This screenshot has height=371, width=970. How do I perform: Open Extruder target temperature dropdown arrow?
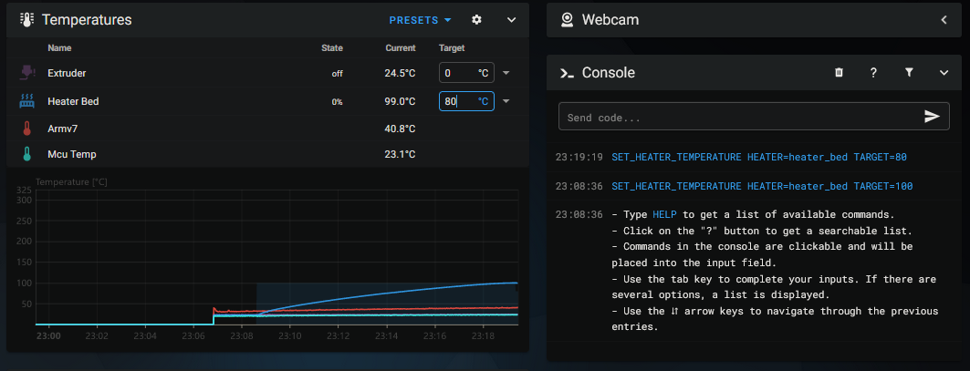[506, 73]
